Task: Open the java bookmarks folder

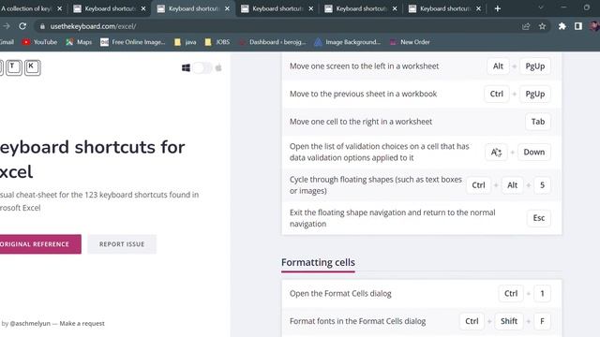Action: [x=186, y=42]
